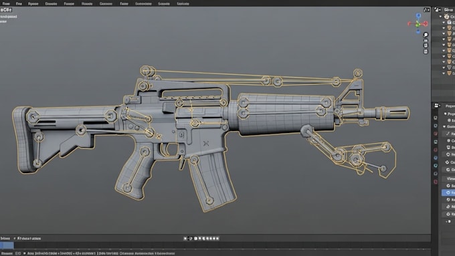Image resolution: width=455 pixels, height=256 pixels.
Task: Click the first item in top menu bar
Action: point(6,4)
